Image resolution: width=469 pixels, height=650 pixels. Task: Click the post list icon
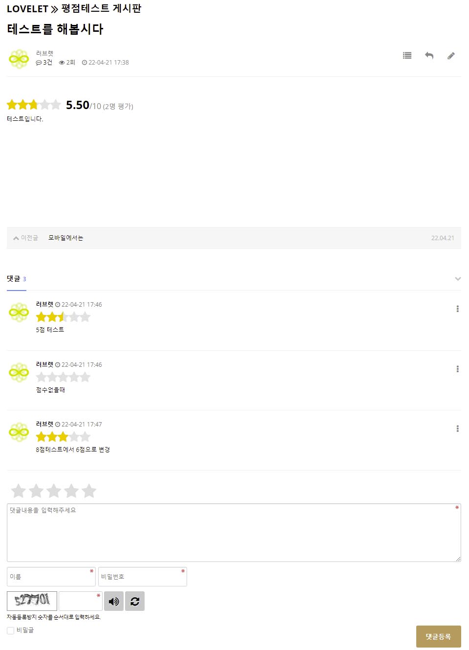coord(407,56)
